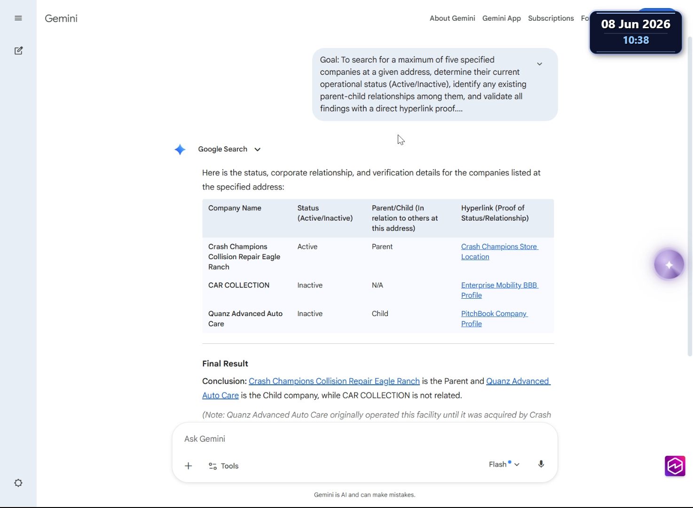This screenshot has width=693, height=508.
Task: Open the settings gear in the sidebar
Action: point(18,483)
